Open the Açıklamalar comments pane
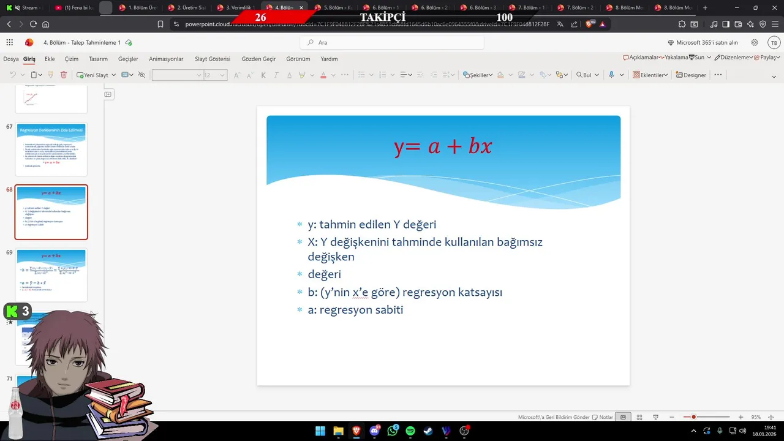The height and width of the screenshot is (441, 784). point(641,57)
